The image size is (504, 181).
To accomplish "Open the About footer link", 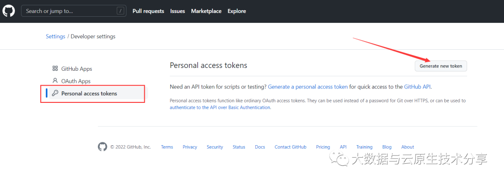I will (x=407, y=147).
